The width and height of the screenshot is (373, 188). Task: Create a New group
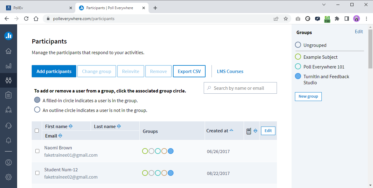[308, 96]
